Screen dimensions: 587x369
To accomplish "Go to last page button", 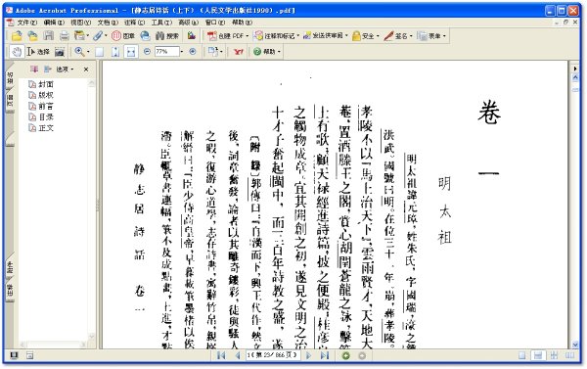I will (325, 355).
